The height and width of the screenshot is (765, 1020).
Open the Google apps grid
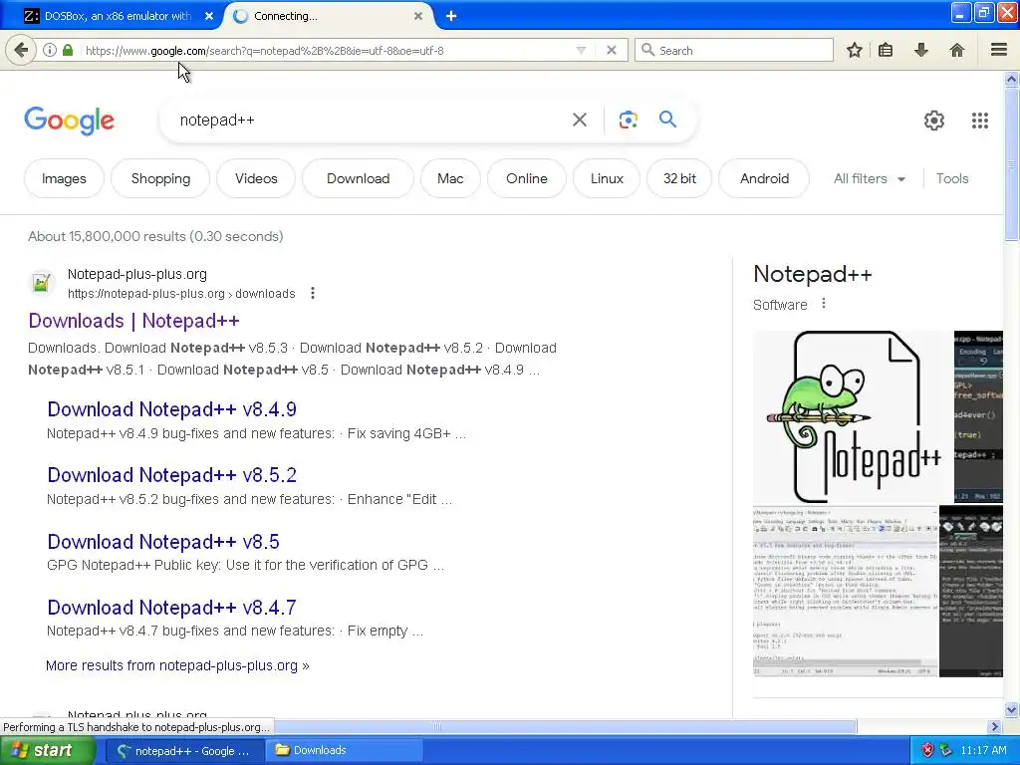[x=980, y=121]
